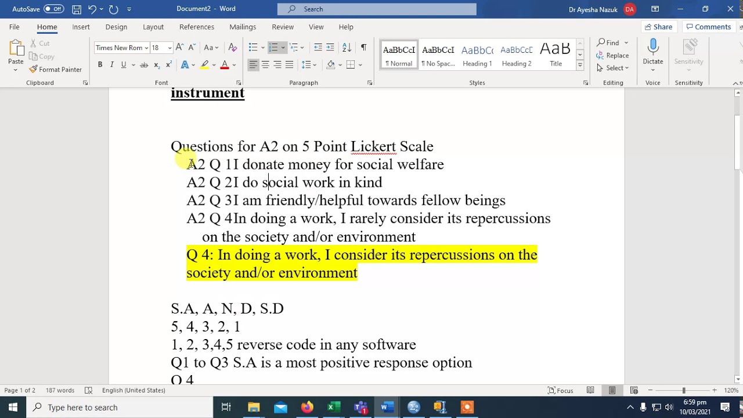Apply yellow text highlight color
The height and width of the screenshot is (418, 743).
[204, 64]
